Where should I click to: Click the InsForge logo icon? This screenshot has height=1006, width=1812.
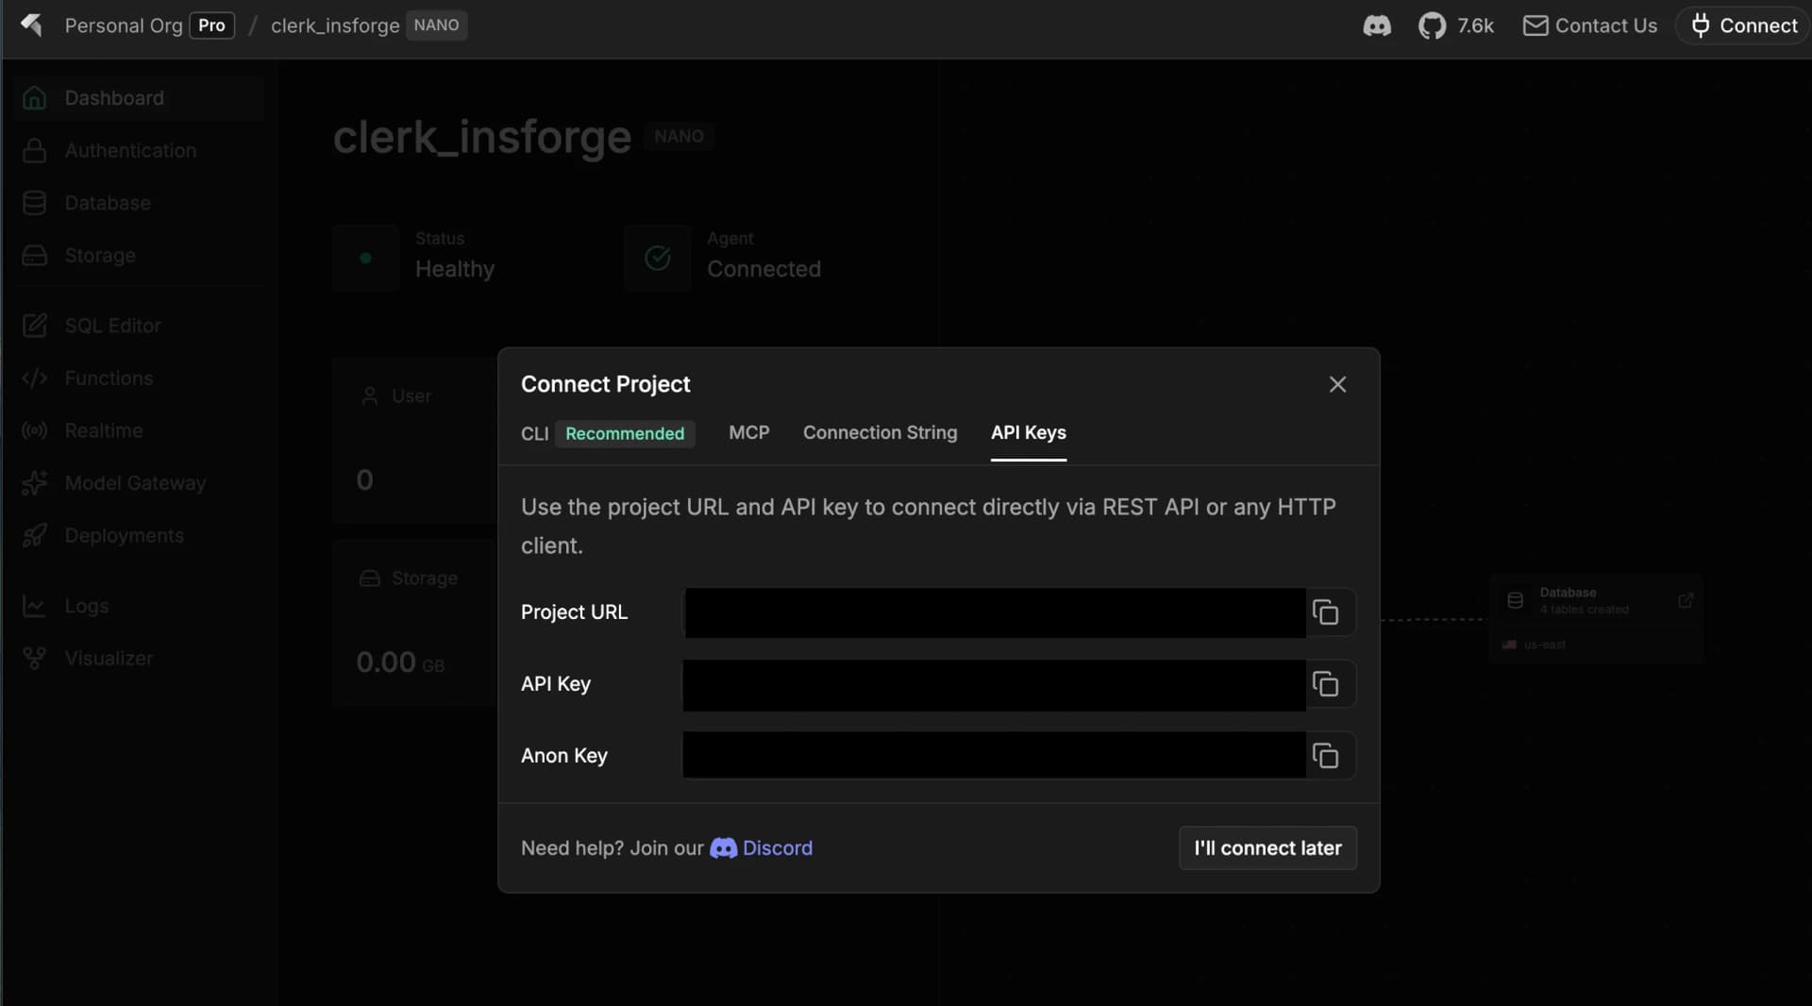tap(32, 25)
